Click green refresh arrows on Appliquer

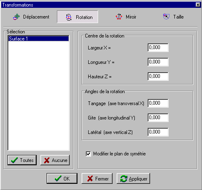click(x=124, y=179)
